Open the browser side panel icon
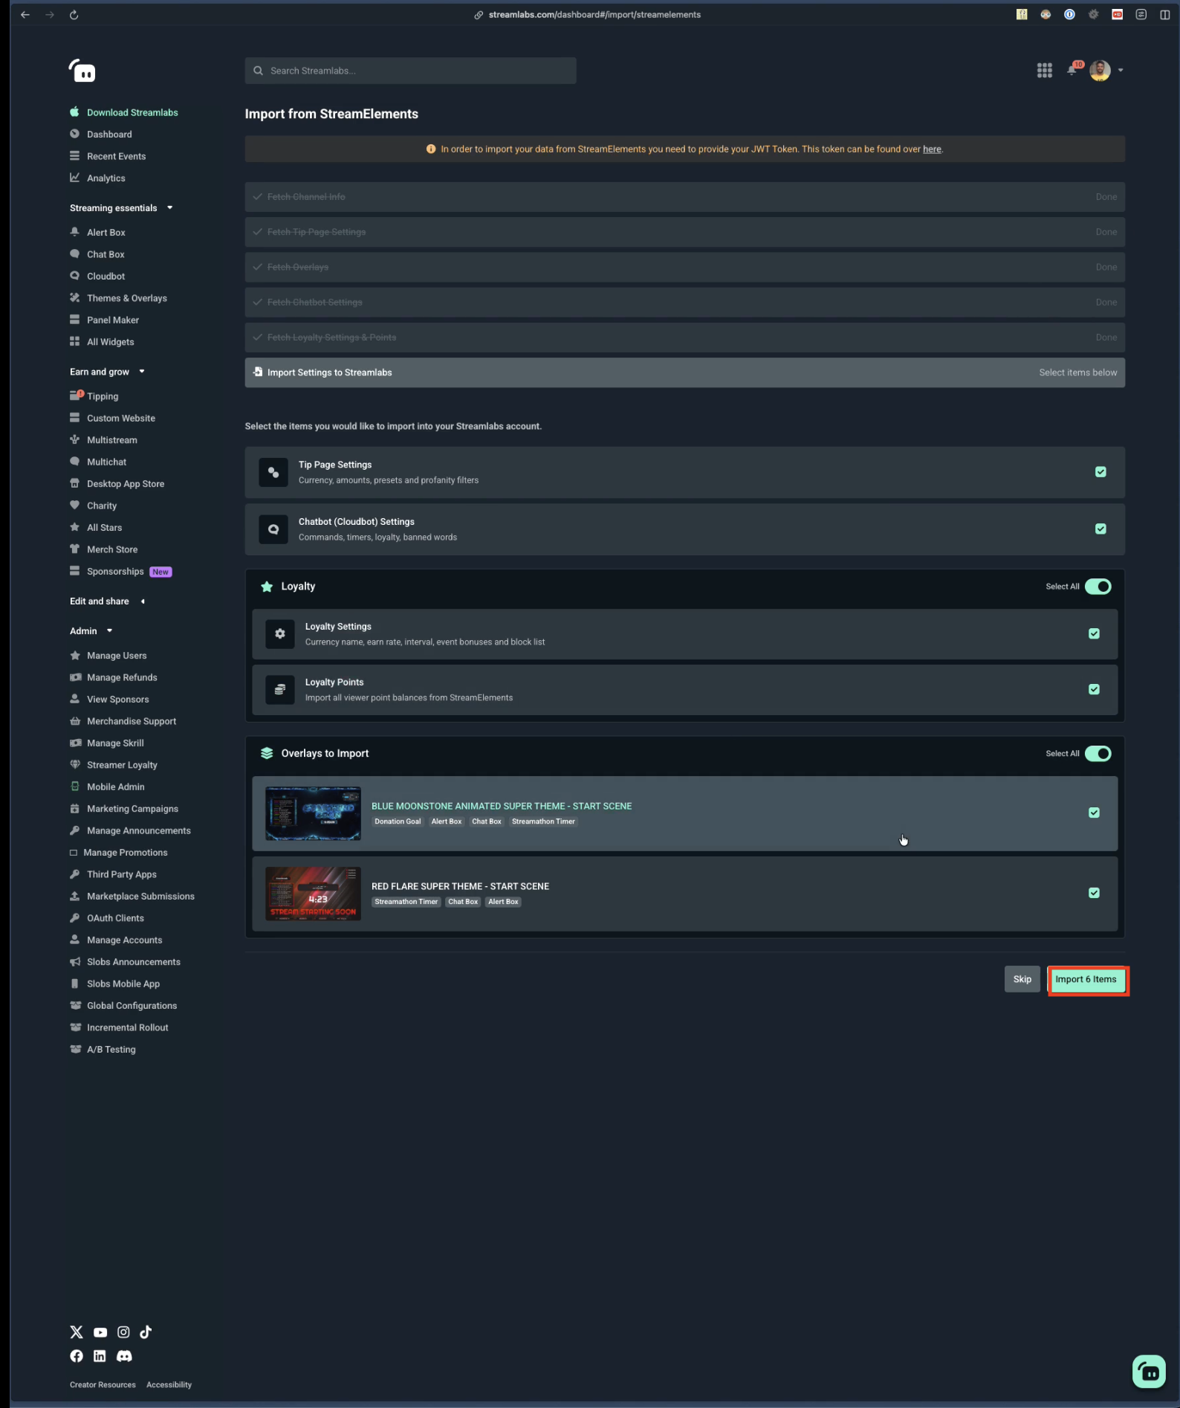The height and width of the screenshot is (1408, 1180). 1164,15
